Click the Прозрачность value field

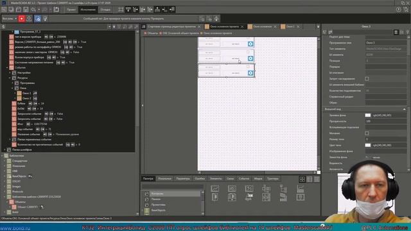[386, 121]
